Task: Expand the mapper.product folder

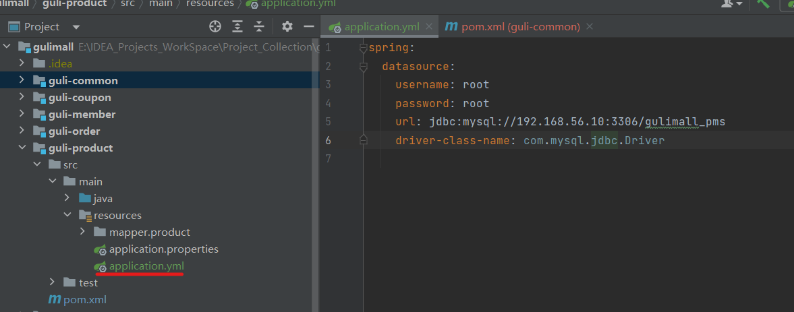Action: (x=82, y=232)
